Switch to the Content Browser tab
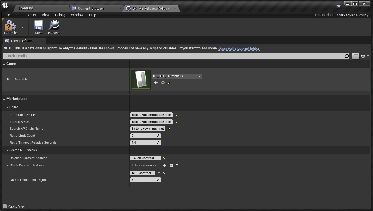 [91, 8]
